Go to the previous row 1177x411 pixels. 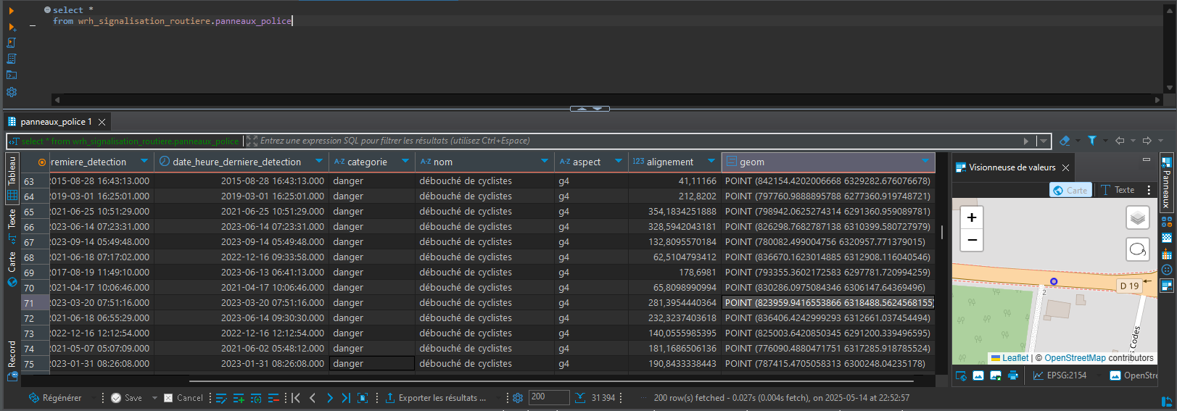[313, 398]
